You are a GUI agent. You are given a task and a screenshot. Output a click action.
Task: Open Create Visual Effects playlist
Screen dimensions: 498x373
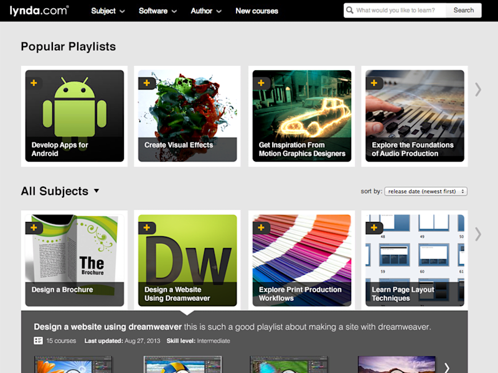(187, 116)
